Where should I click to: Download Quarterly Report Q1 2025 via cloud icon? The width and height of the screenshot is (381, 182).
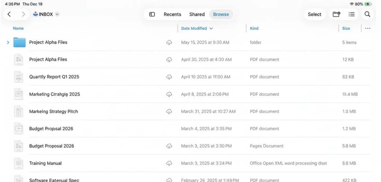[169, 77]
